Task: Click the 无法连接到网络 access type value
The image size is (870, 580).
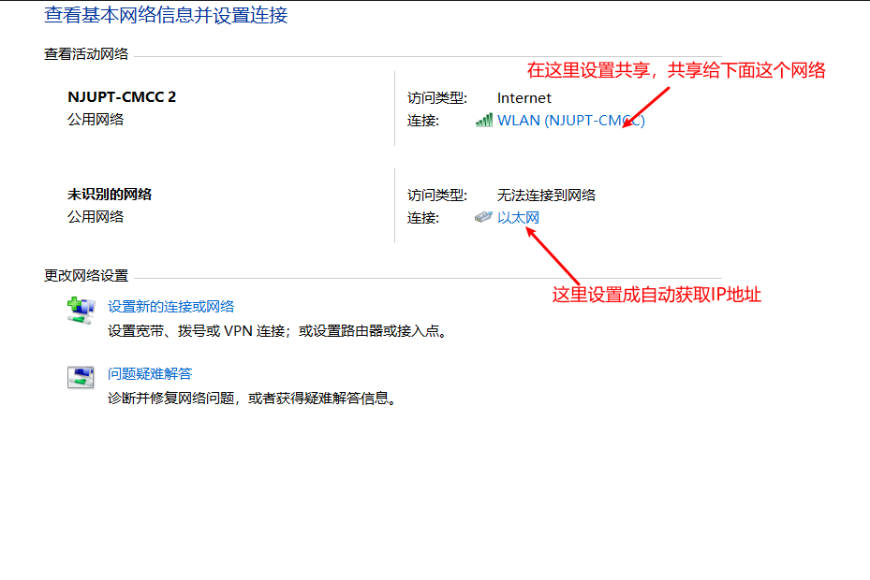Action: pyautogui.click(x=546, y=195)
